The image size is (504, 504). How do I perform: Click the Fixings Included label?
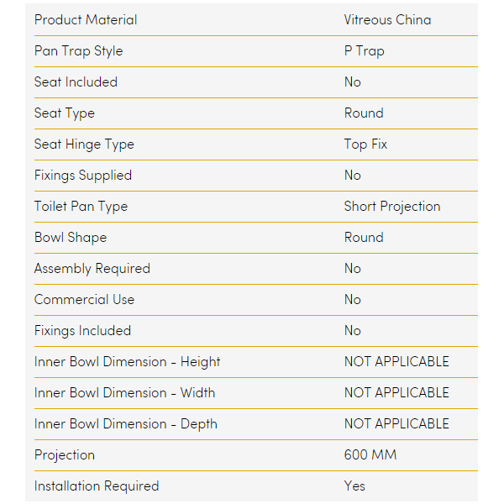pyautogui.click(x=82, y=330)
